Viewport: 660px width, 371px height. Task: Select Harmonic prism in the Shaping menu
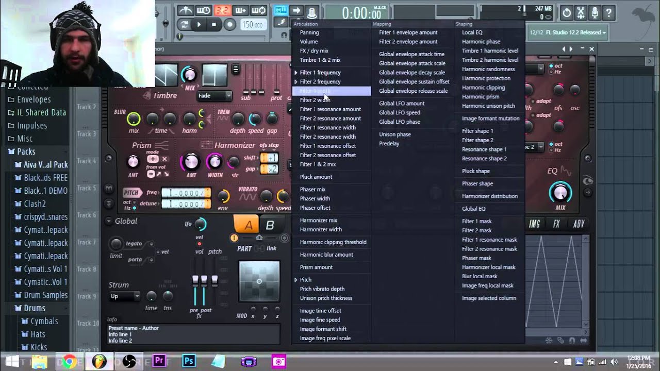tap(481, 96)
